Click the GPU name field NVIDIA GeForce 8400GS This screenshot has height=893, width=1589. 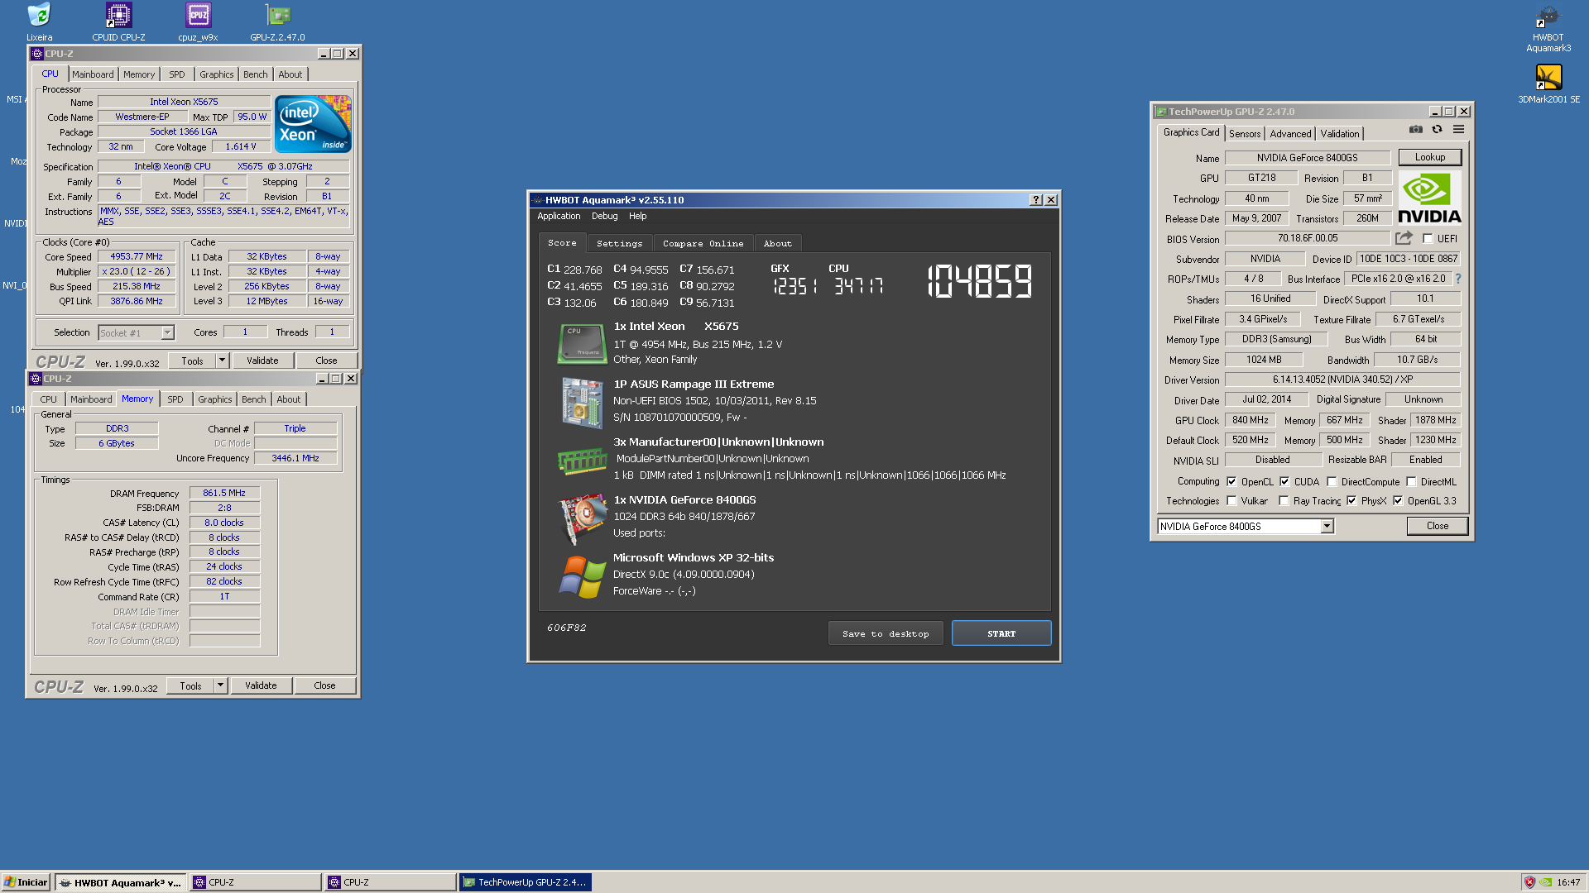(1307, 158)
